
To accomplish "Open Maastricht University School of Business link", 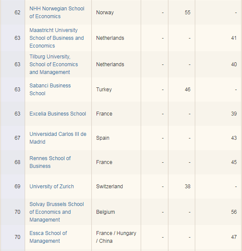I will tap(57, 38).
